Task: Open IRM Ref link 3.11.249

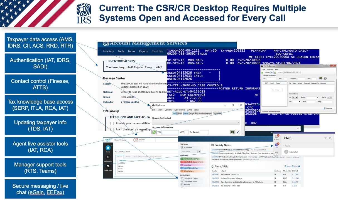Action: point(296,178)
